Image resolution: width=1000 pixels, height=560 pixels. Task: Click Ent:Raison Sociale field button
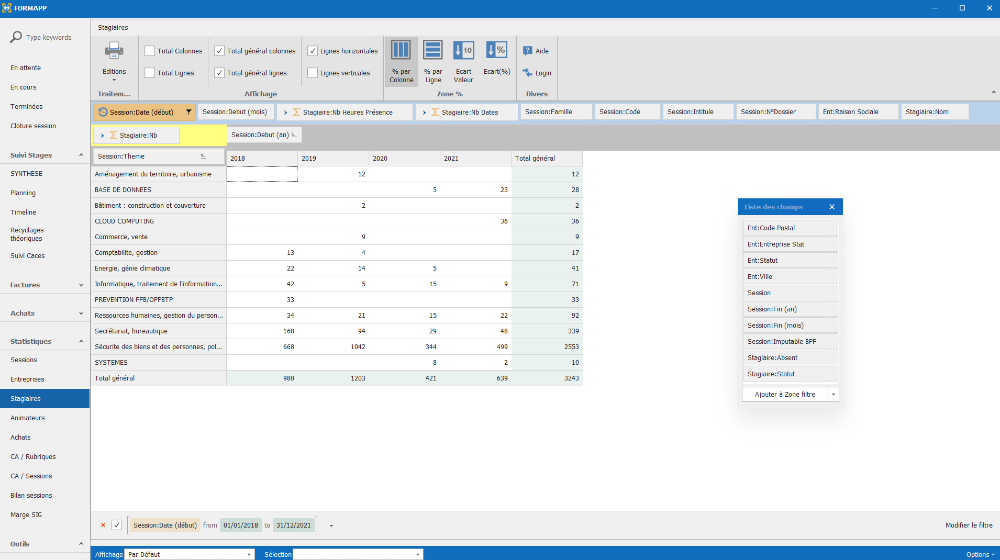[x=858, y=112]
